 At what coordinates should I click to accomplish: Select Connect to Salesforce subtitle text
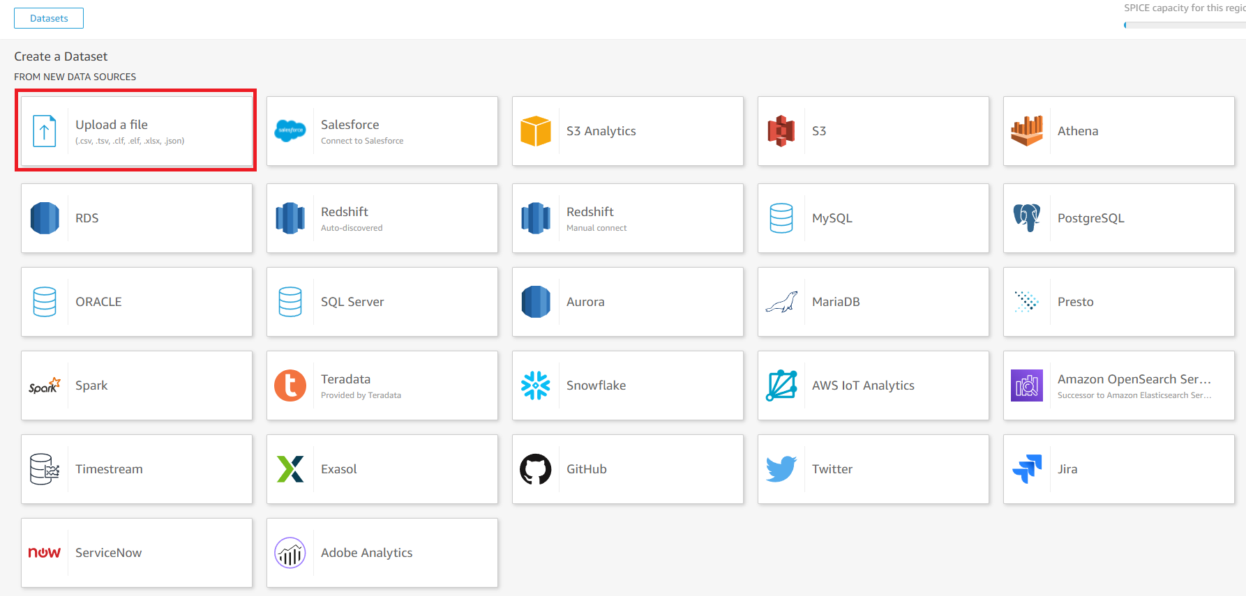(362, 141)
